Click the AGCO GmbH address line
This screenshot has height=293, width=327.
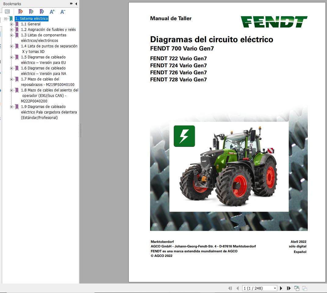(x=203, y=247)
